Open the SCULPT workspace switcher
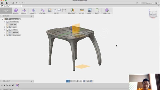160x90 pixels. tap(6, 11)
